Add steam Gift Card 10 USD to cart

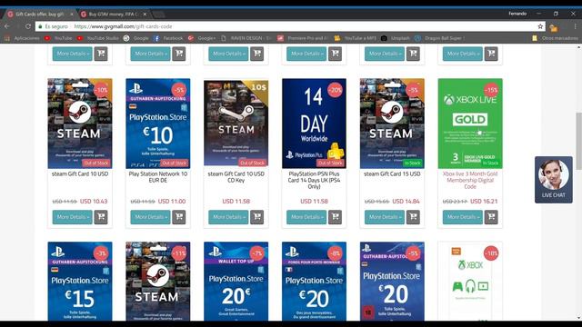(x=101, y=217)
